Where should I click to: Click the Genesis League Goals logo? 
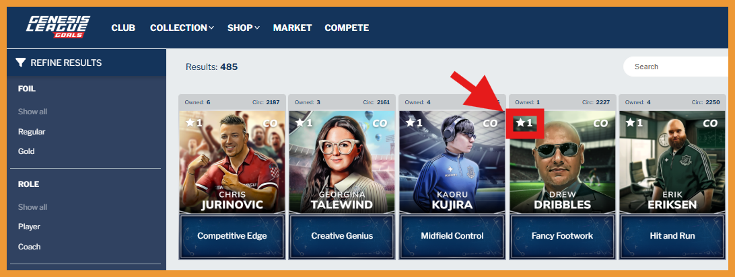tap(58, 27)
